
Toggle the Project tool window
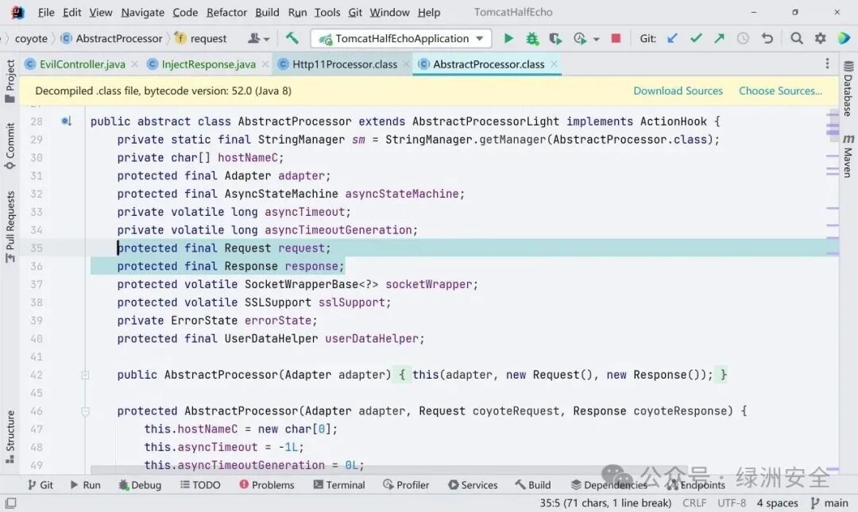pos(10,81)
